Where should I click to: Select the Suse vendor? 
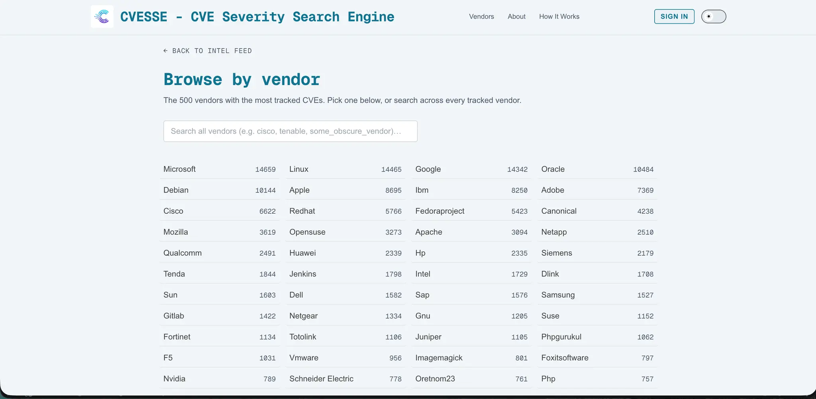pos(597,316)
